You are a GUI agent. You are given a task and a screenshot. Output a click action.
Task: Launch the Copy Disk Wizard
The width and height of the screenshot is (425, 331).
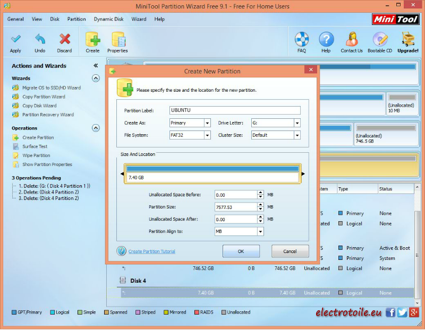pos(39,106)
